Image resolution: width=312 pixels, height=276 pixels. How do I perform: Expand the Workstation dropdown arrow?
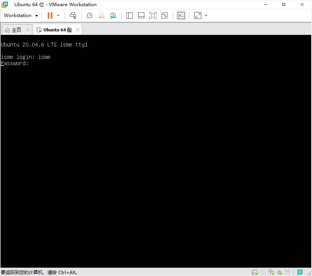pos(36,16)
